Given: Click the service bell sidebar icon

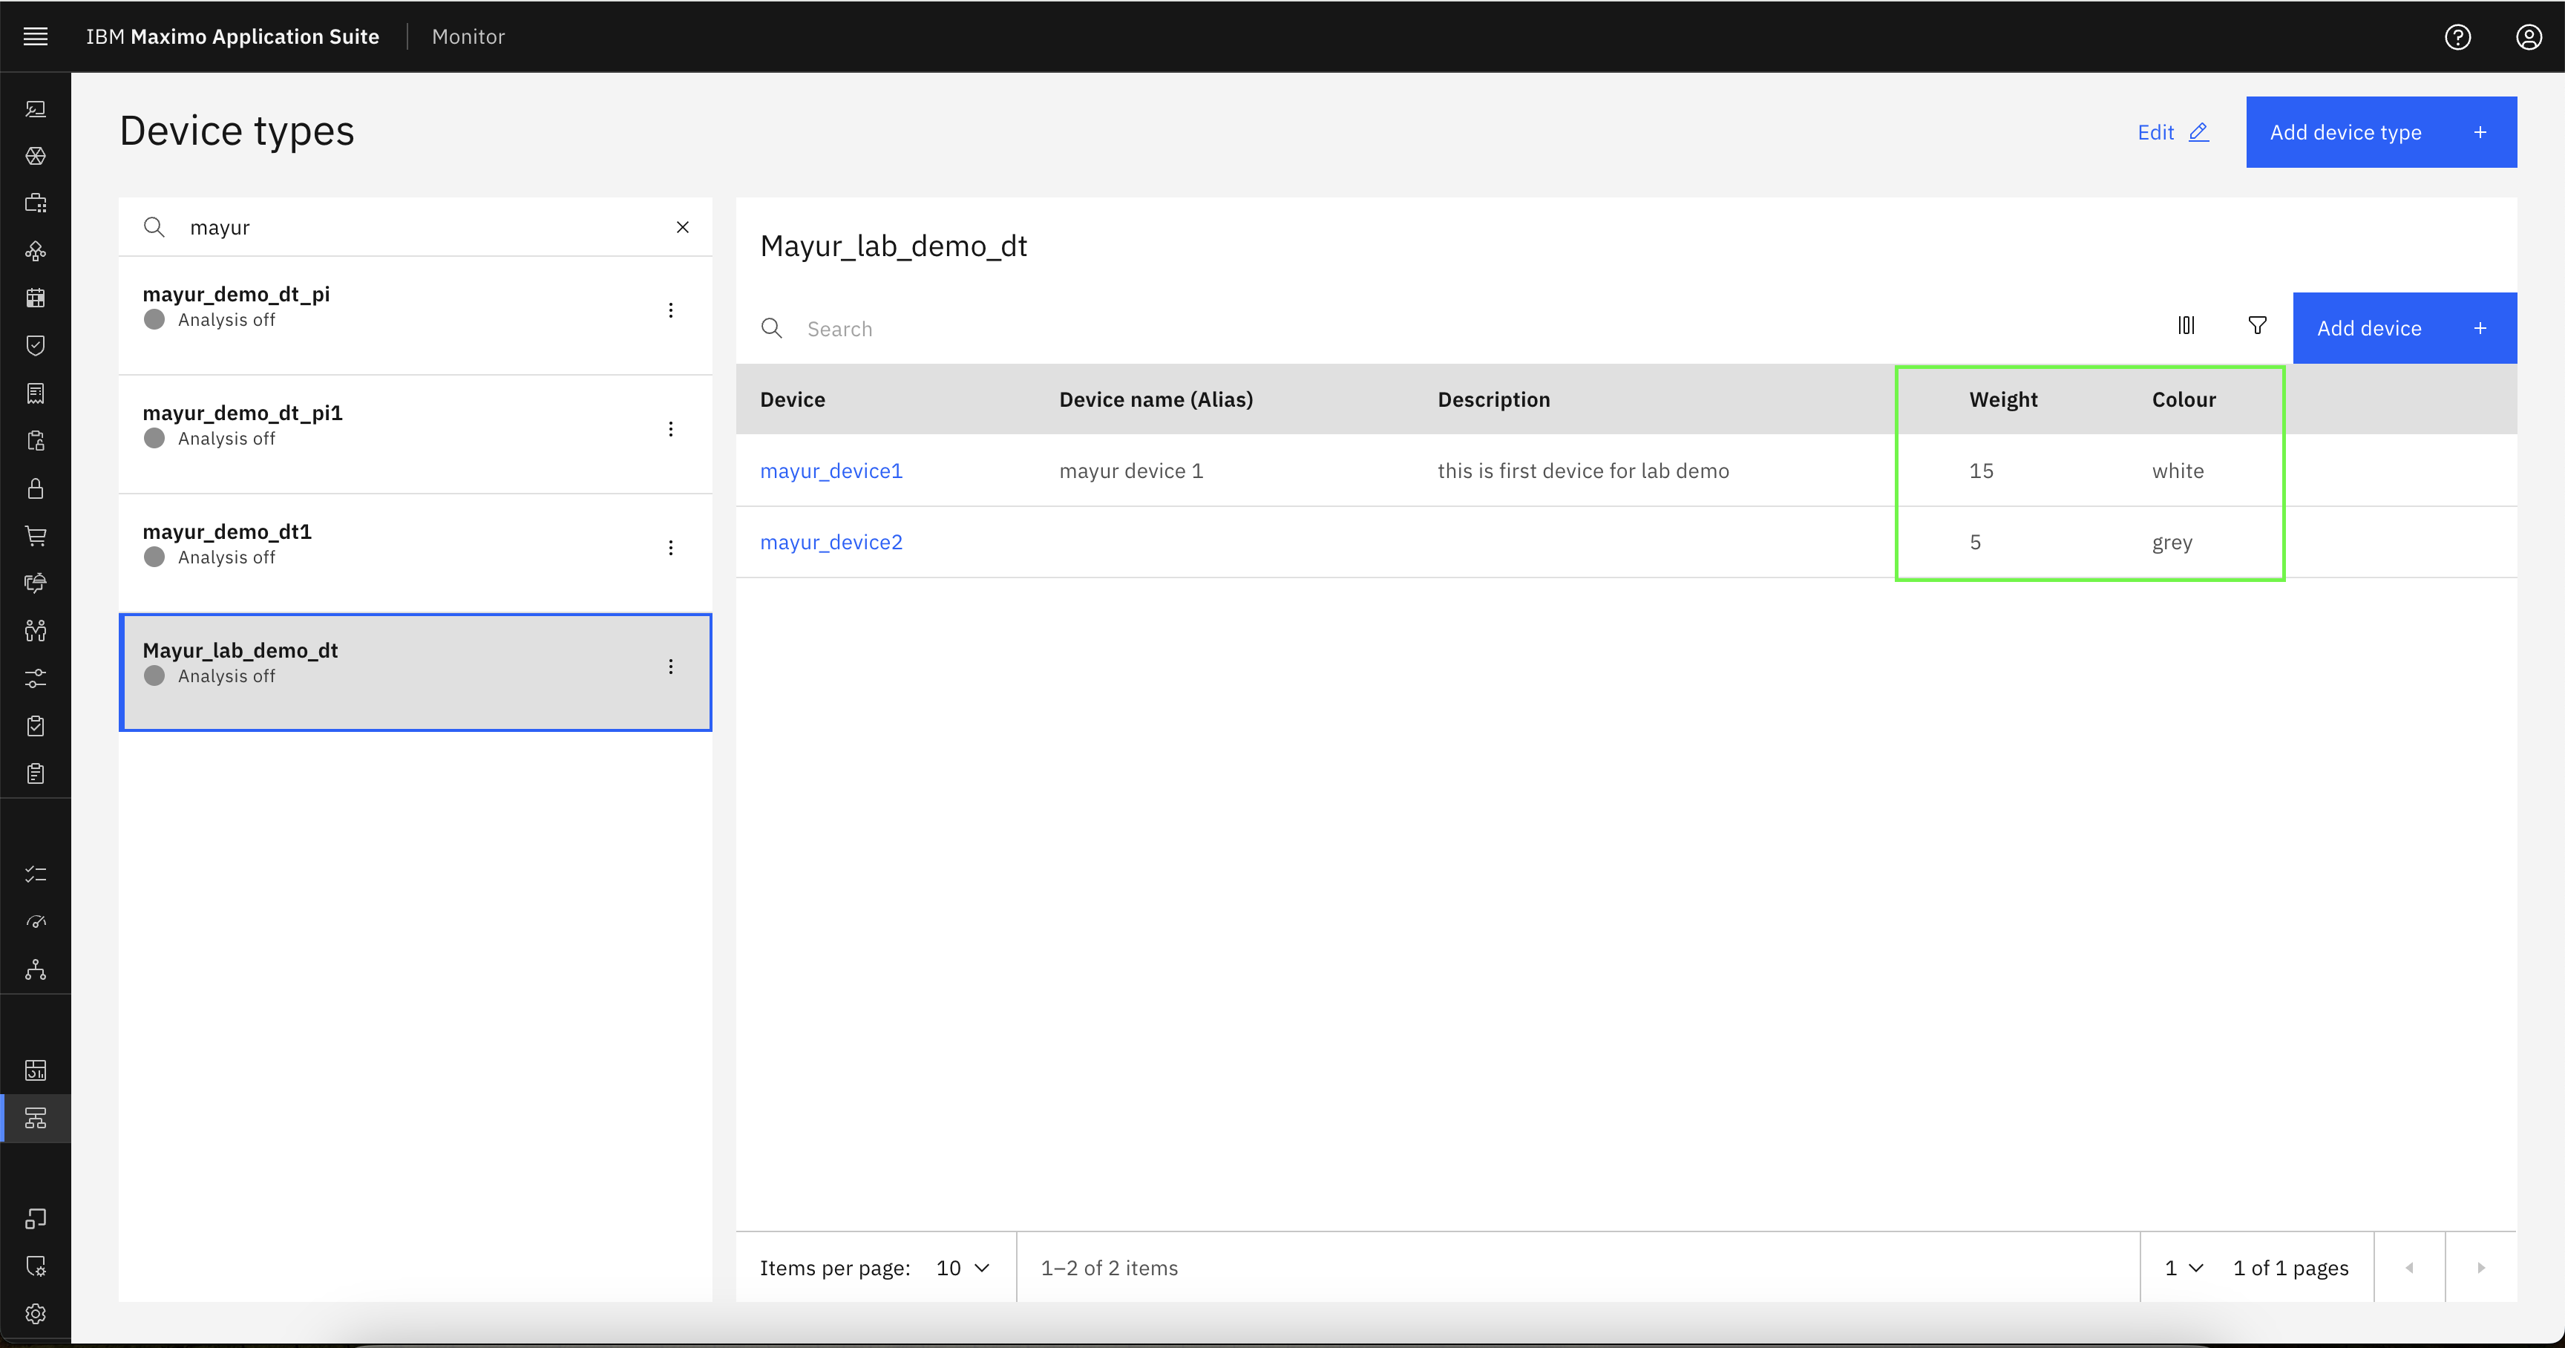Looking at the screenshot, I should (36, 583).
